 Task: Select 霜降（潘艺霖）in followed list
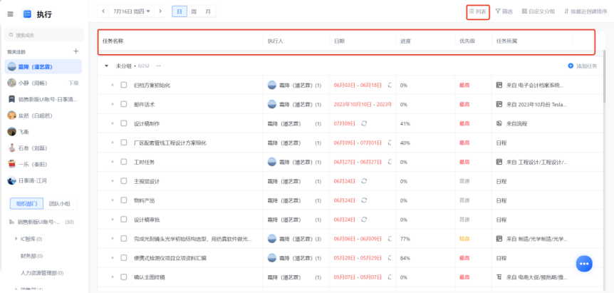coord(43,66)
